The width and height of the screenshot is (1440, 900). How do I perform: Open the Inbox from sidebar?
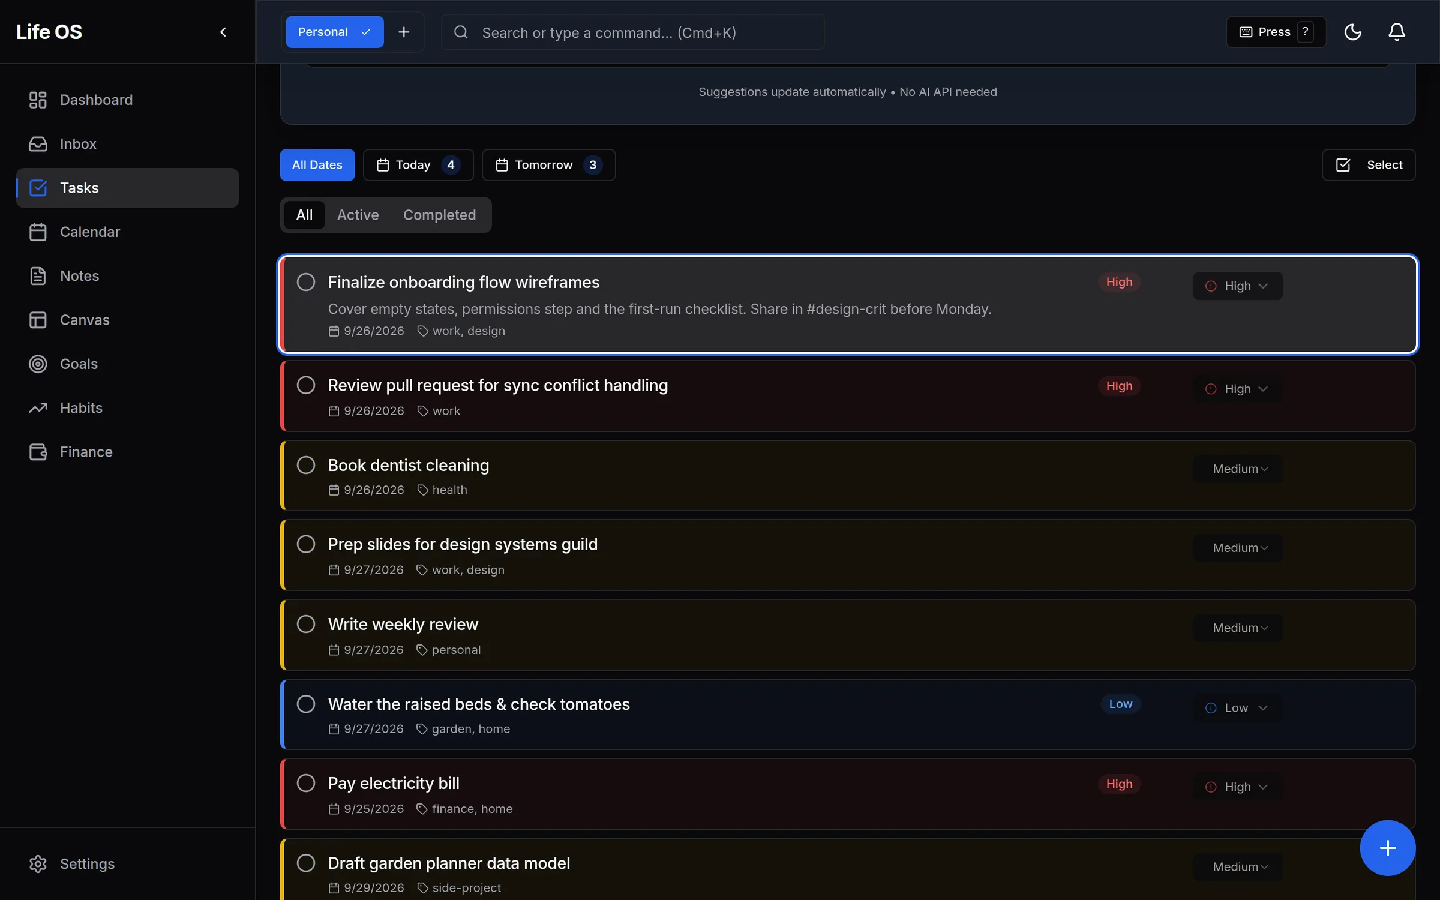127,144
